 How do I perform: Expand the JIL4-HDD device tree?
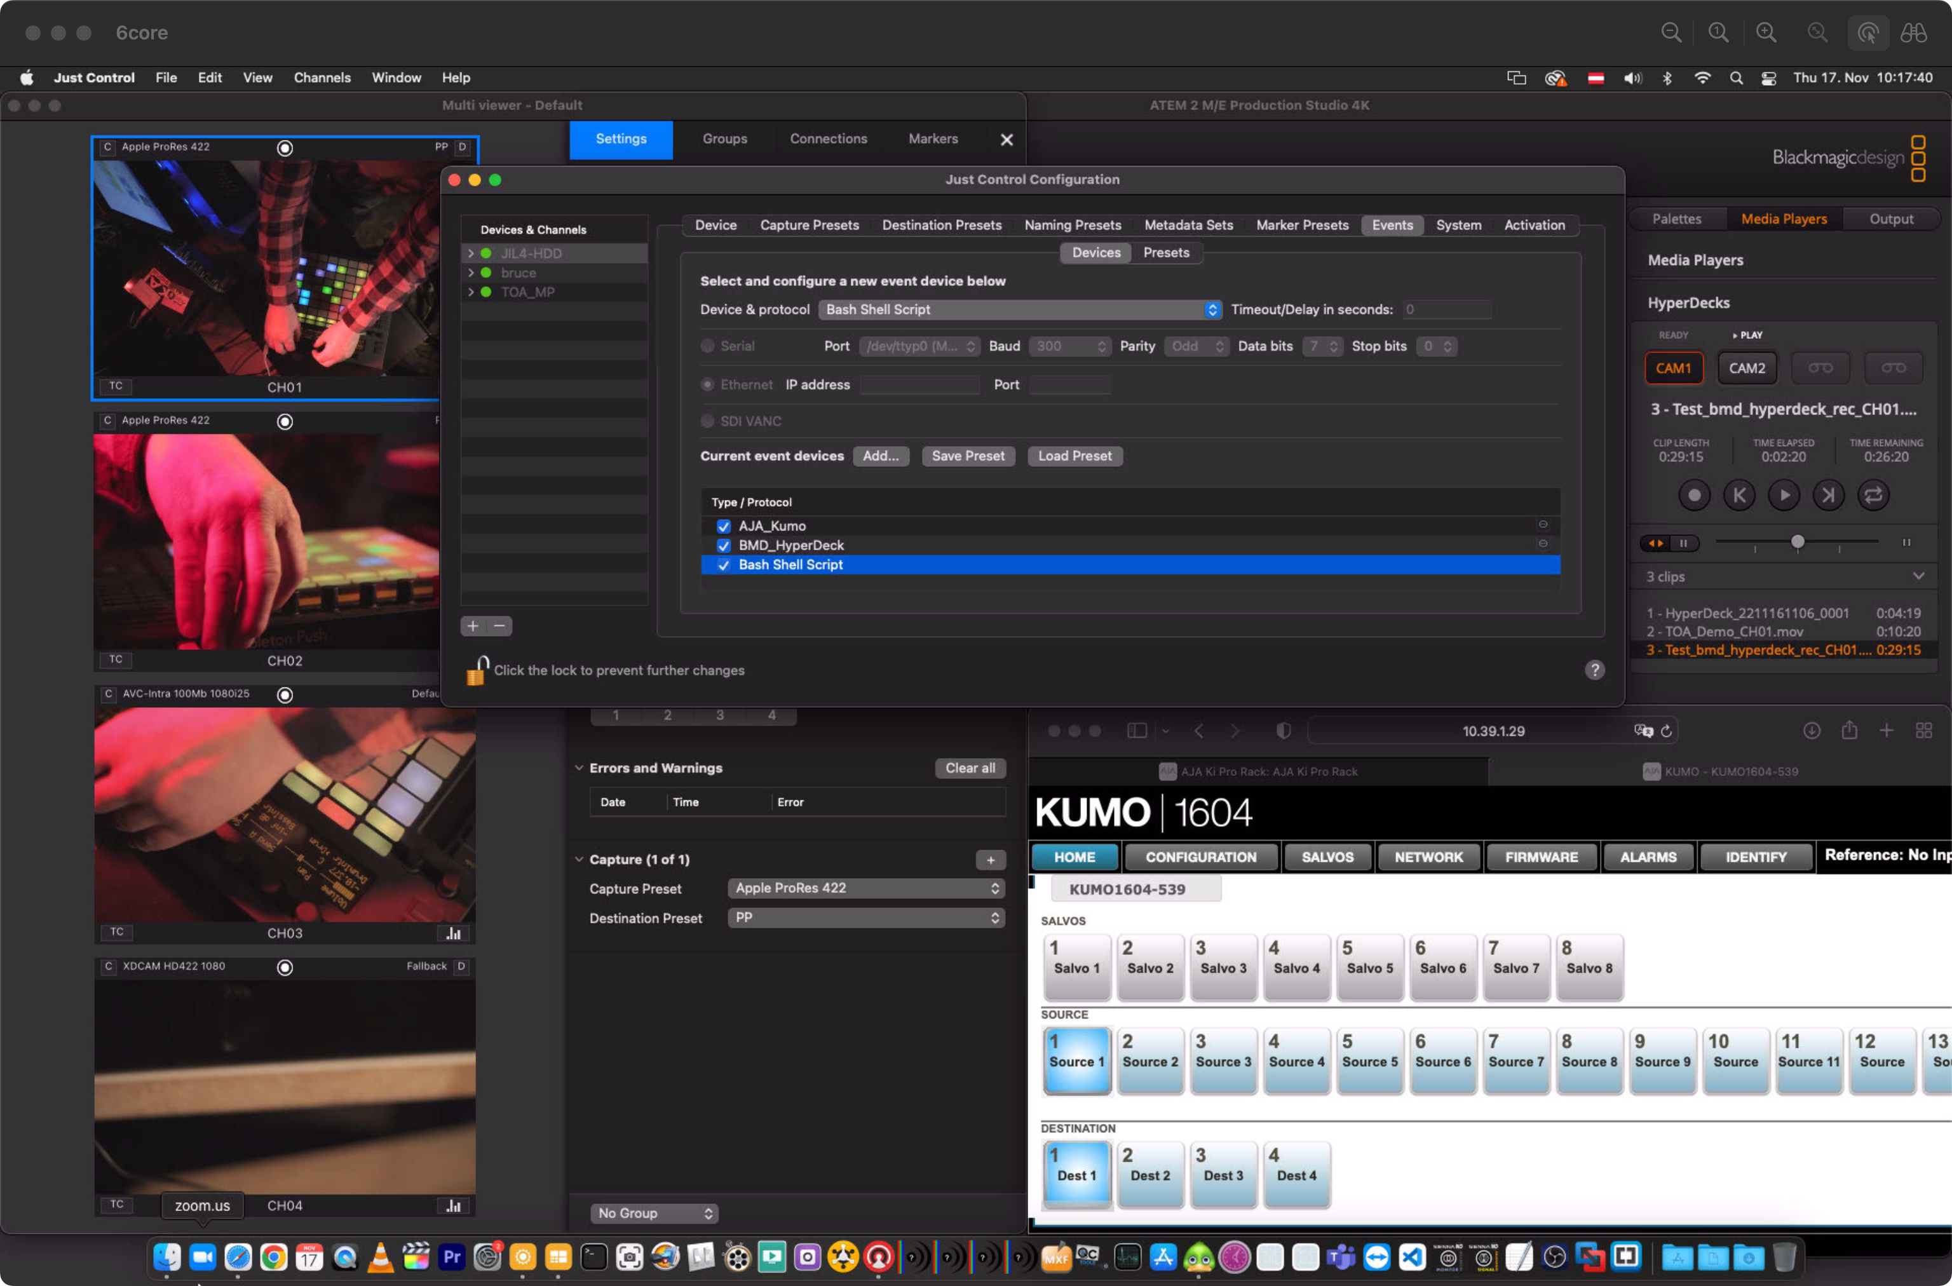tap(471, 254)
